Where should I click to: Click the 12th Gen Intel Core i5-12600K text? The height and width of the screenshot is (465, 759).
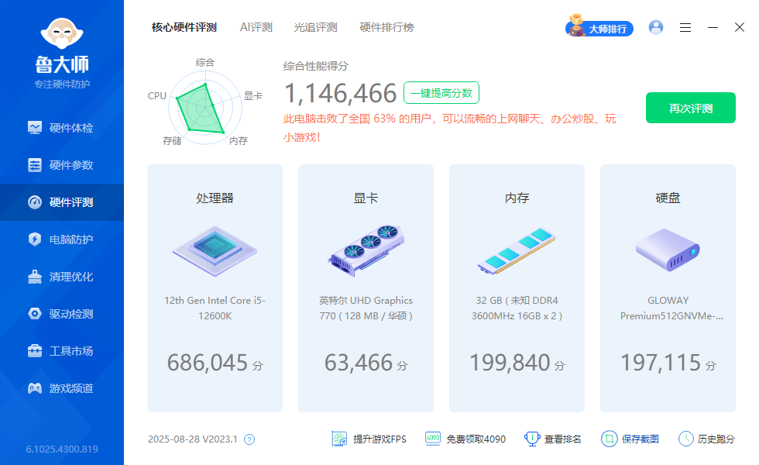(215, 308)
